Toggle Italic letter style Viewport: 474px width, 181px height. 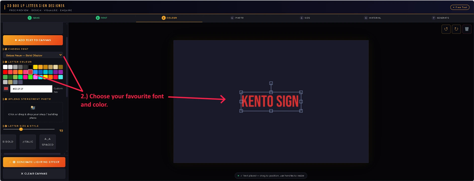pyautogui.click(x=28, y=142)
